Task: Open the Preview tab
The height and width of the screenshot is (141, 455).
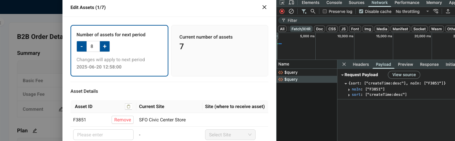Action: pyautogui.click(x=405, y=64)
